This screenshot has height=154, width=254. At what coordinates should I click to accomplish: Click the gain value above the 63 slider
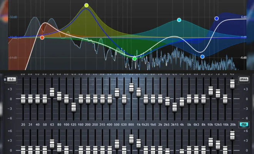point(52,74)
